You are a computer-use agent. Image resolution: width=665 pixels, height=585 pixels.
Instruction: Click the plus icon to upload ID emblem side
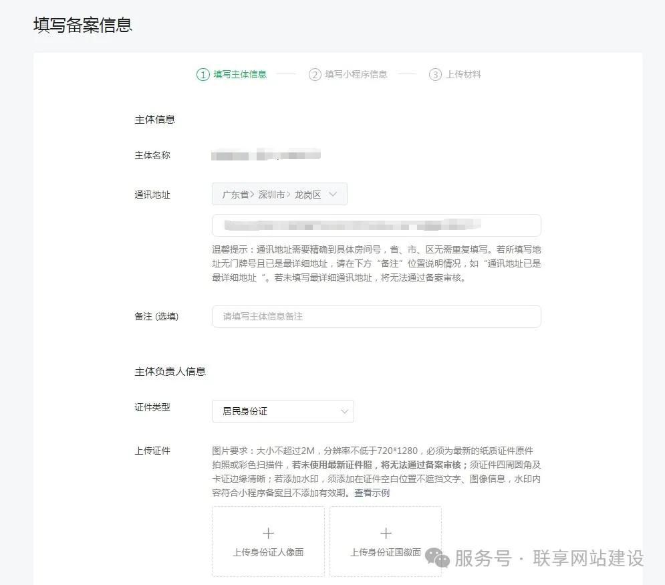pyautogui.click(x=386, y=533)
